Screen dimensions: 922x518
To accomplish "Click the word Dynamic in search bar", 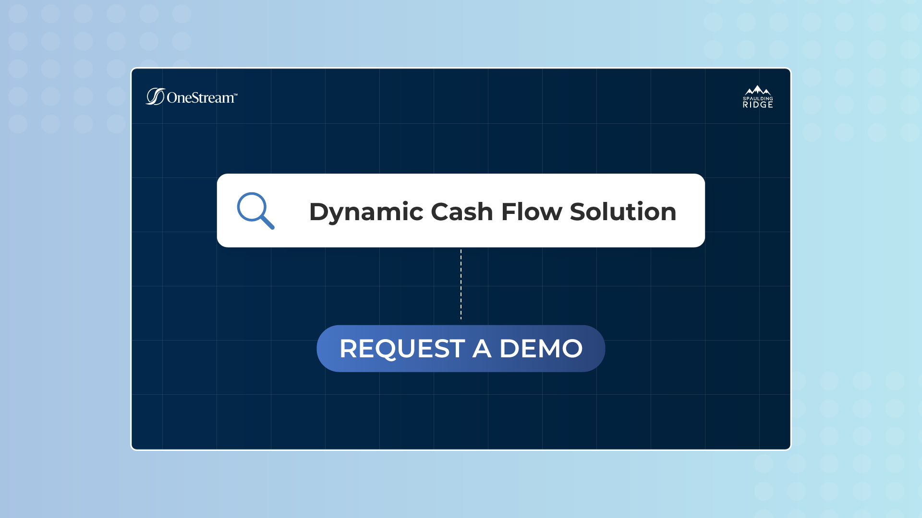I will 366,212.
